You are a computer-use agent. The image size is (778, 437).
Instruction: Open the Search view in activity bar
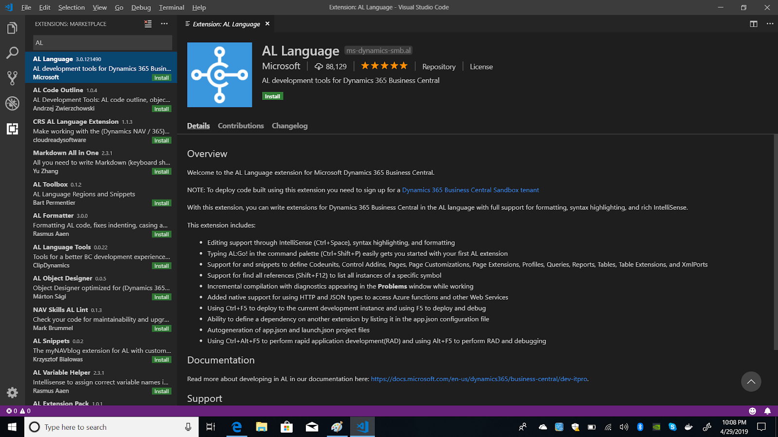pyautogui.click(x=12, y=53)
